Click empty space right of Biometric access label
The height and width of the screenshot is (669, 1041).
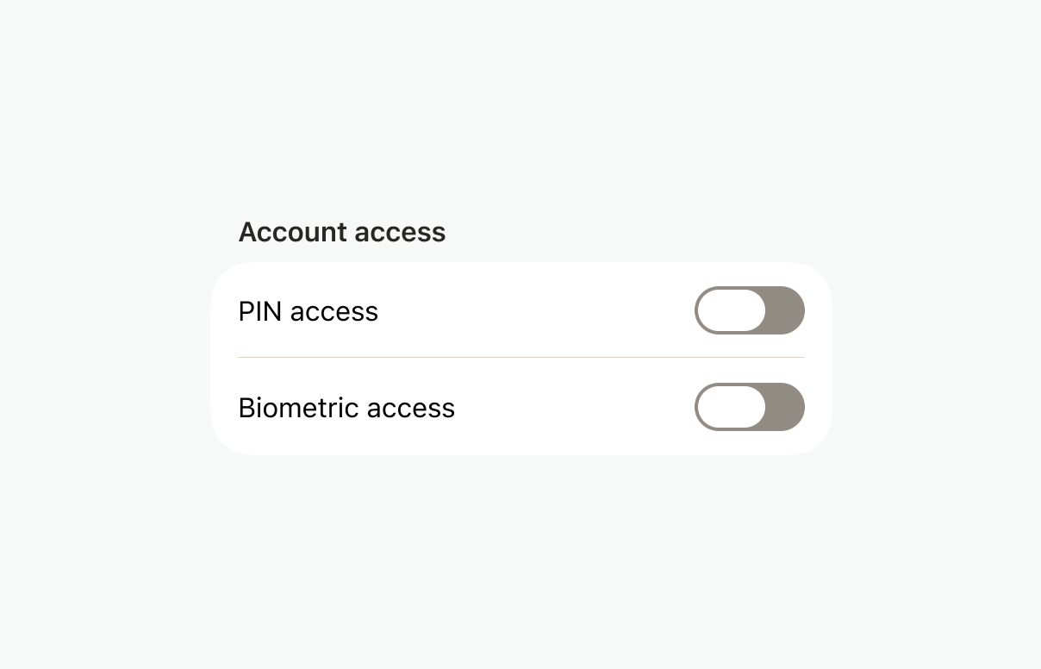point(573,408)
